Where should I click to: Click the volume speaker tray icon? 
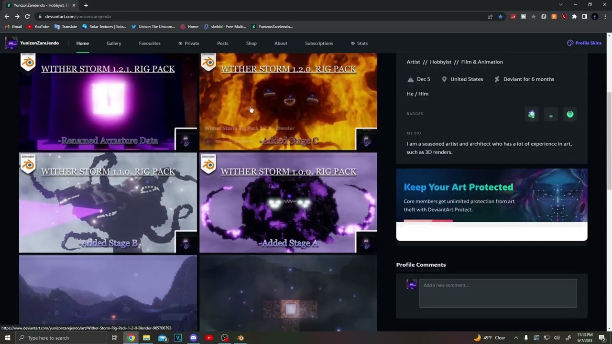point(557,338)
